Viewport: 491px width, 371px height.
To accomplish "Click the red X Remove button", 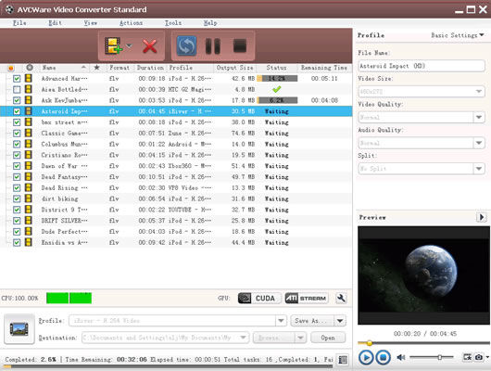I will pos(150,46).
